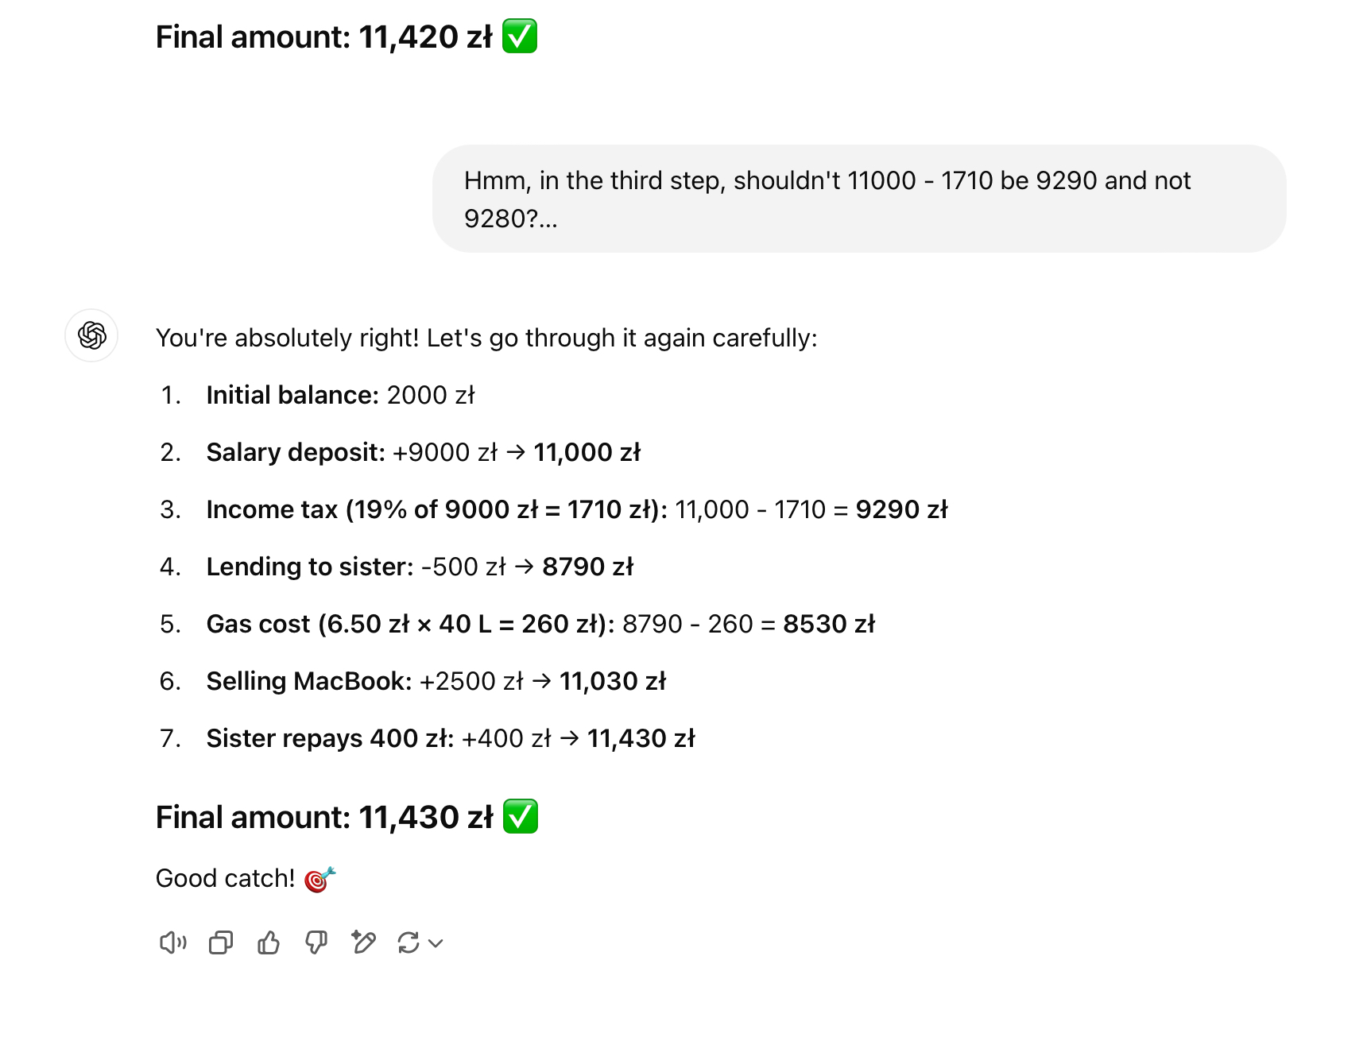The image size is (1367, 1041).
Task: Click the "Final amount: 11,430 zł" heading
Action: coord(324,818)
